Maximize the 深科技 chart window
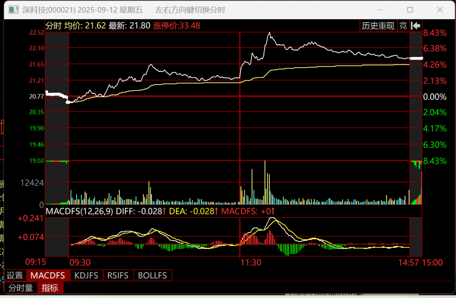The width and height of the screenshot is (456, 298). click(x=410, y=10)
